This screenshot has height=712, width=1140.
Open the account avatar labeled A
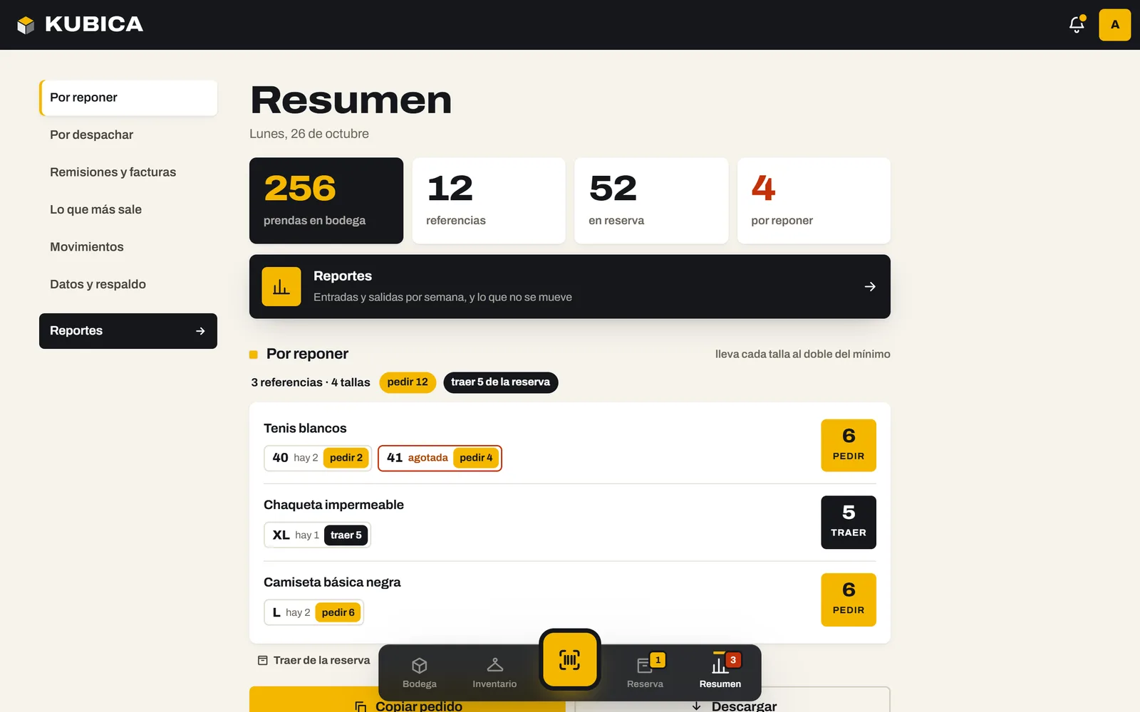point(1115,25)
